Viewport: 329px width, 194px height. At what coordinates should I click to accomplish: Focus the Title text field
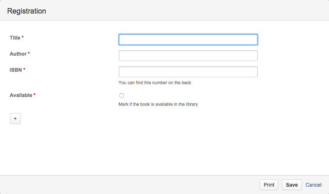188,40
